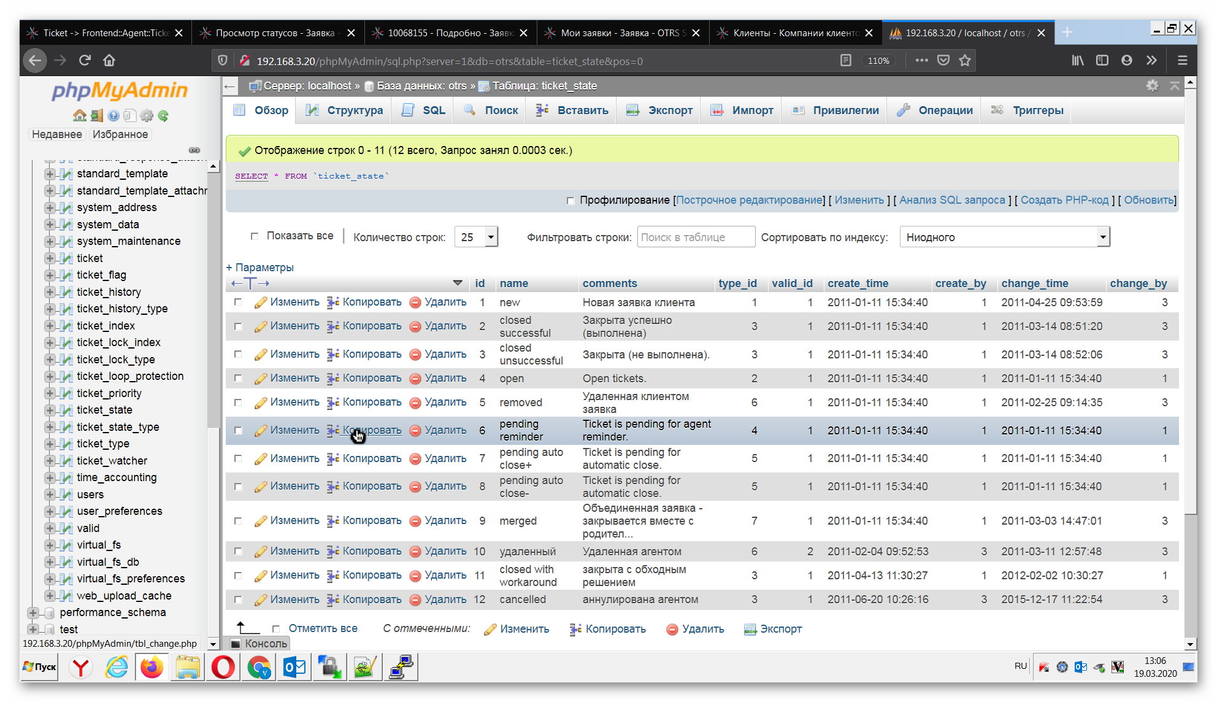Open Internet Explorer from taskbar
Viewport: 1217px width, 702px height.
click(x=117, y=667)
